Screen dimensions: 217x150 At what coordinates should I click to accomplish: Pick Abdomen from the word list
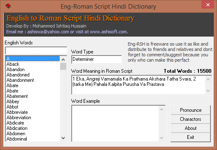[x=33, y=134]
